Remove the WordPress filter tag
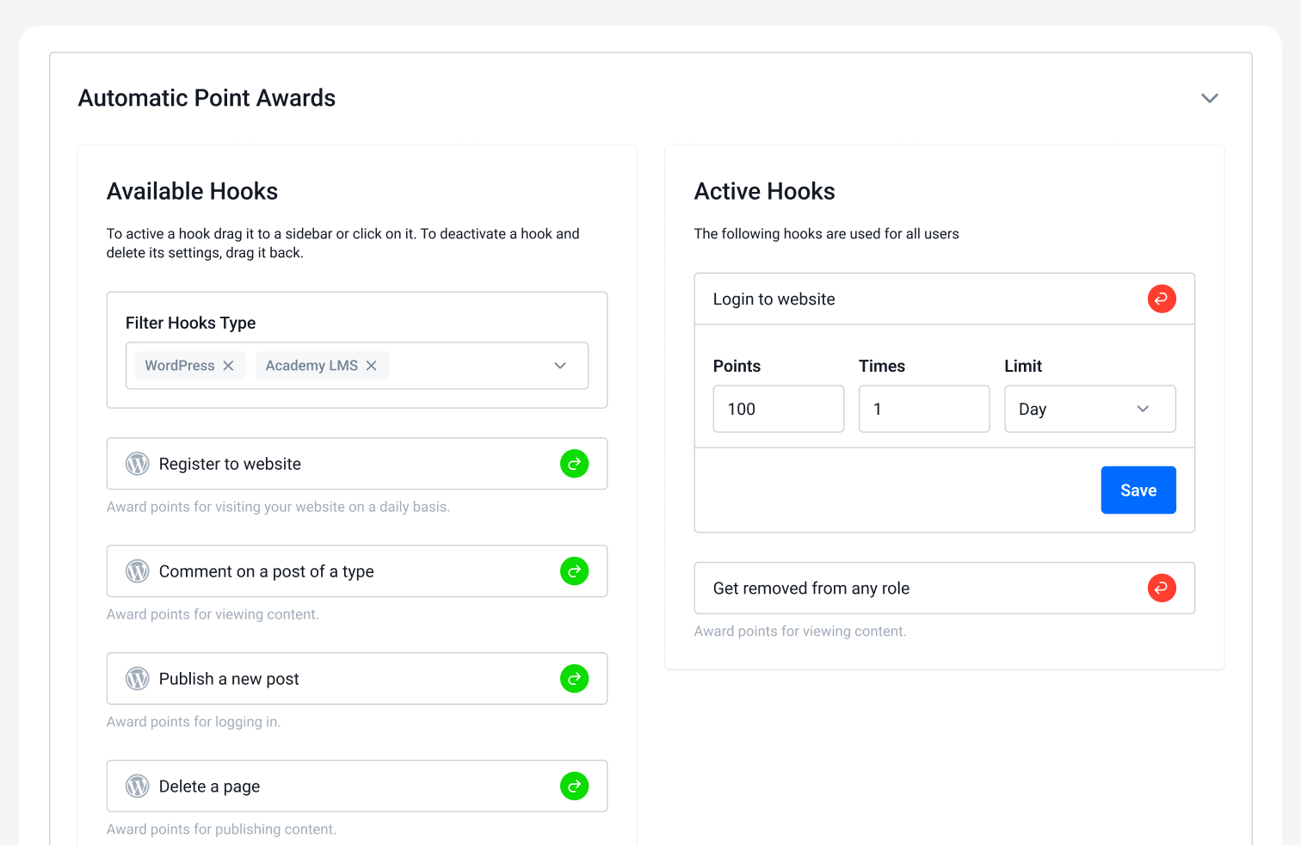 click(228, 365)
